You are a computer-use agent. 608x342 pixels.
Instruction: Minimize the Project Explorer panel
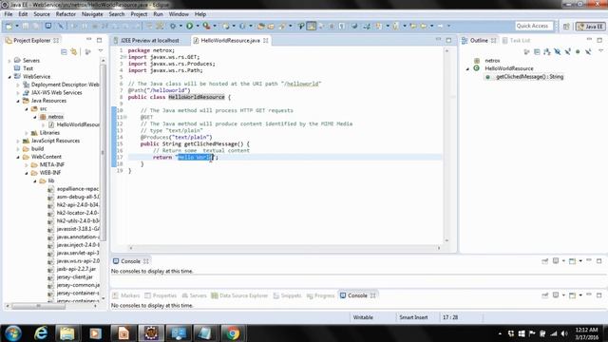[88, 40]
